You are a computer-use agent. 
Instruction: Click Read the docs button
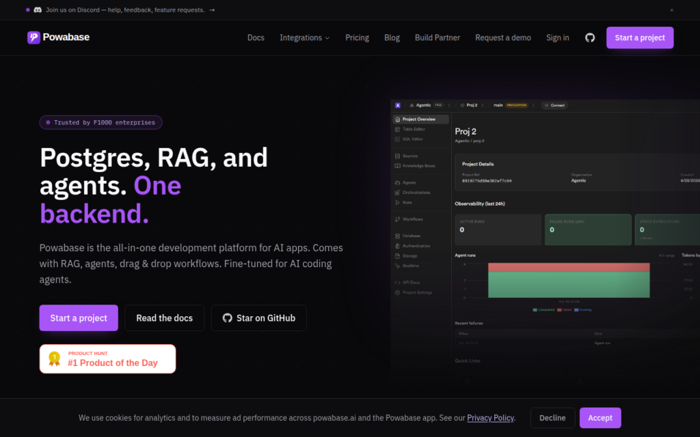pos(164,318)
